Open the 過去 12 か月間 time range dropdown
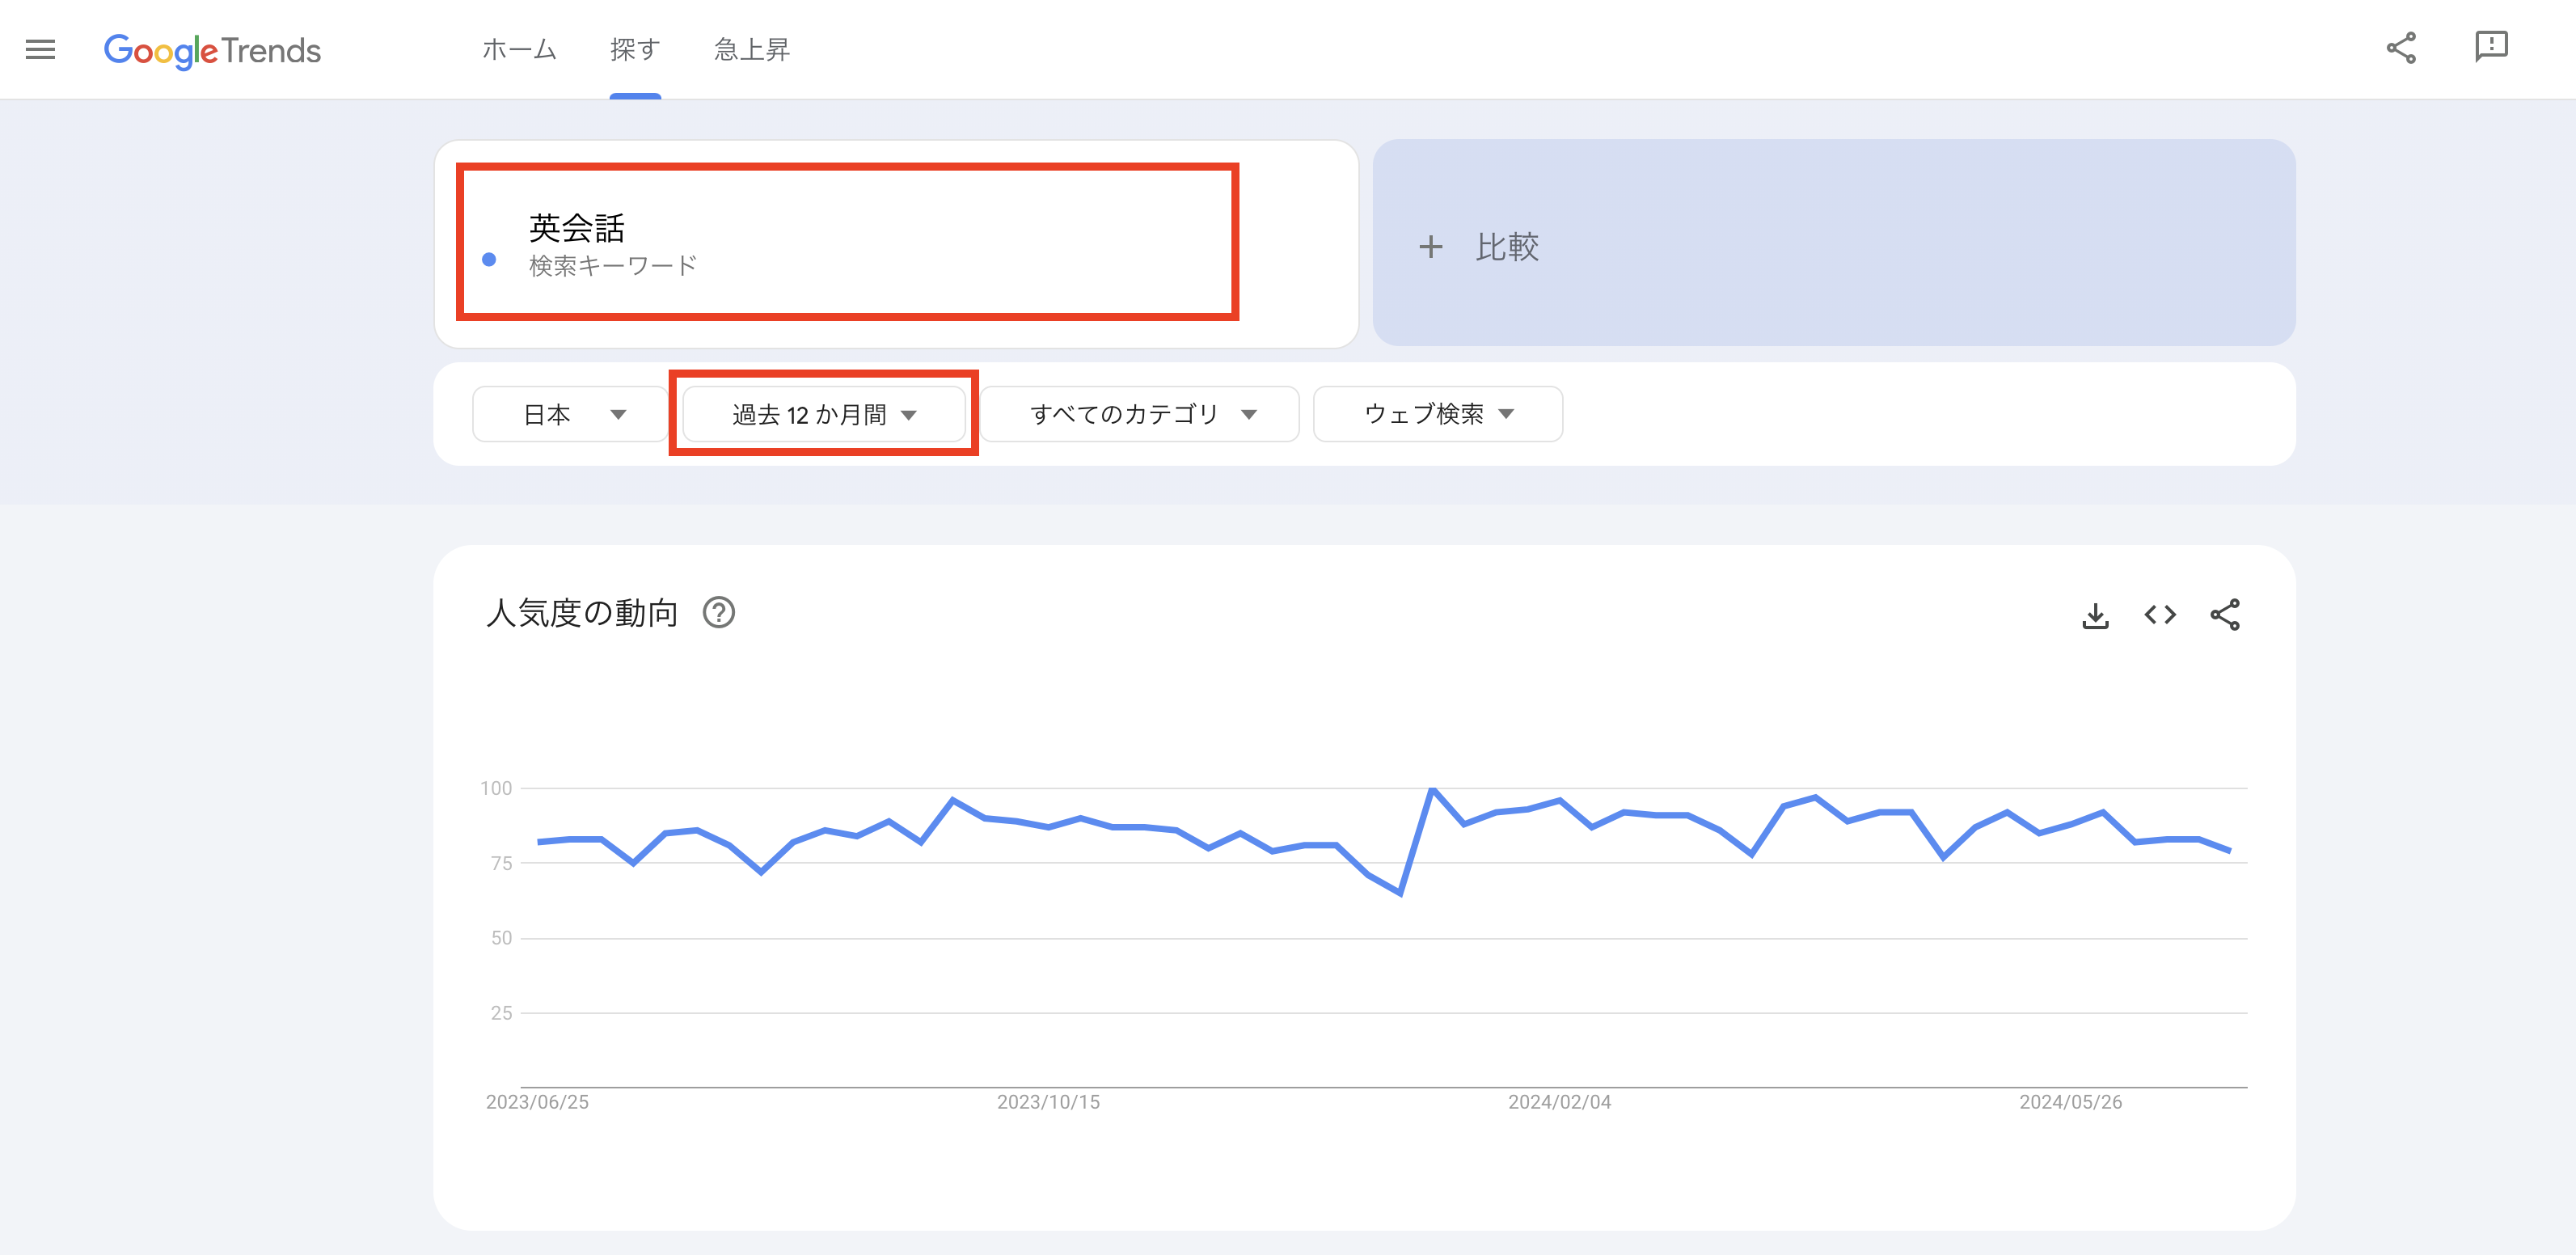 (x=823, y=414)
